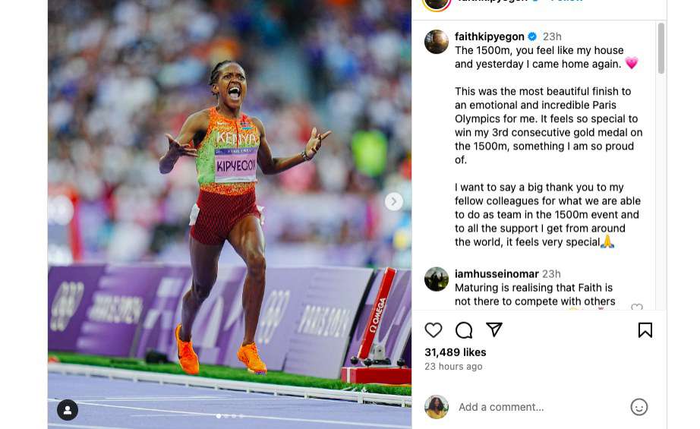Click the 23 hours ago timestamp

tap(453, 367)
